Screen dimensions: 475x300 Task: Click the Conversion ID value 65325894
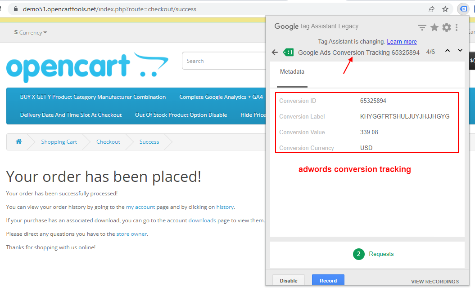373,101
